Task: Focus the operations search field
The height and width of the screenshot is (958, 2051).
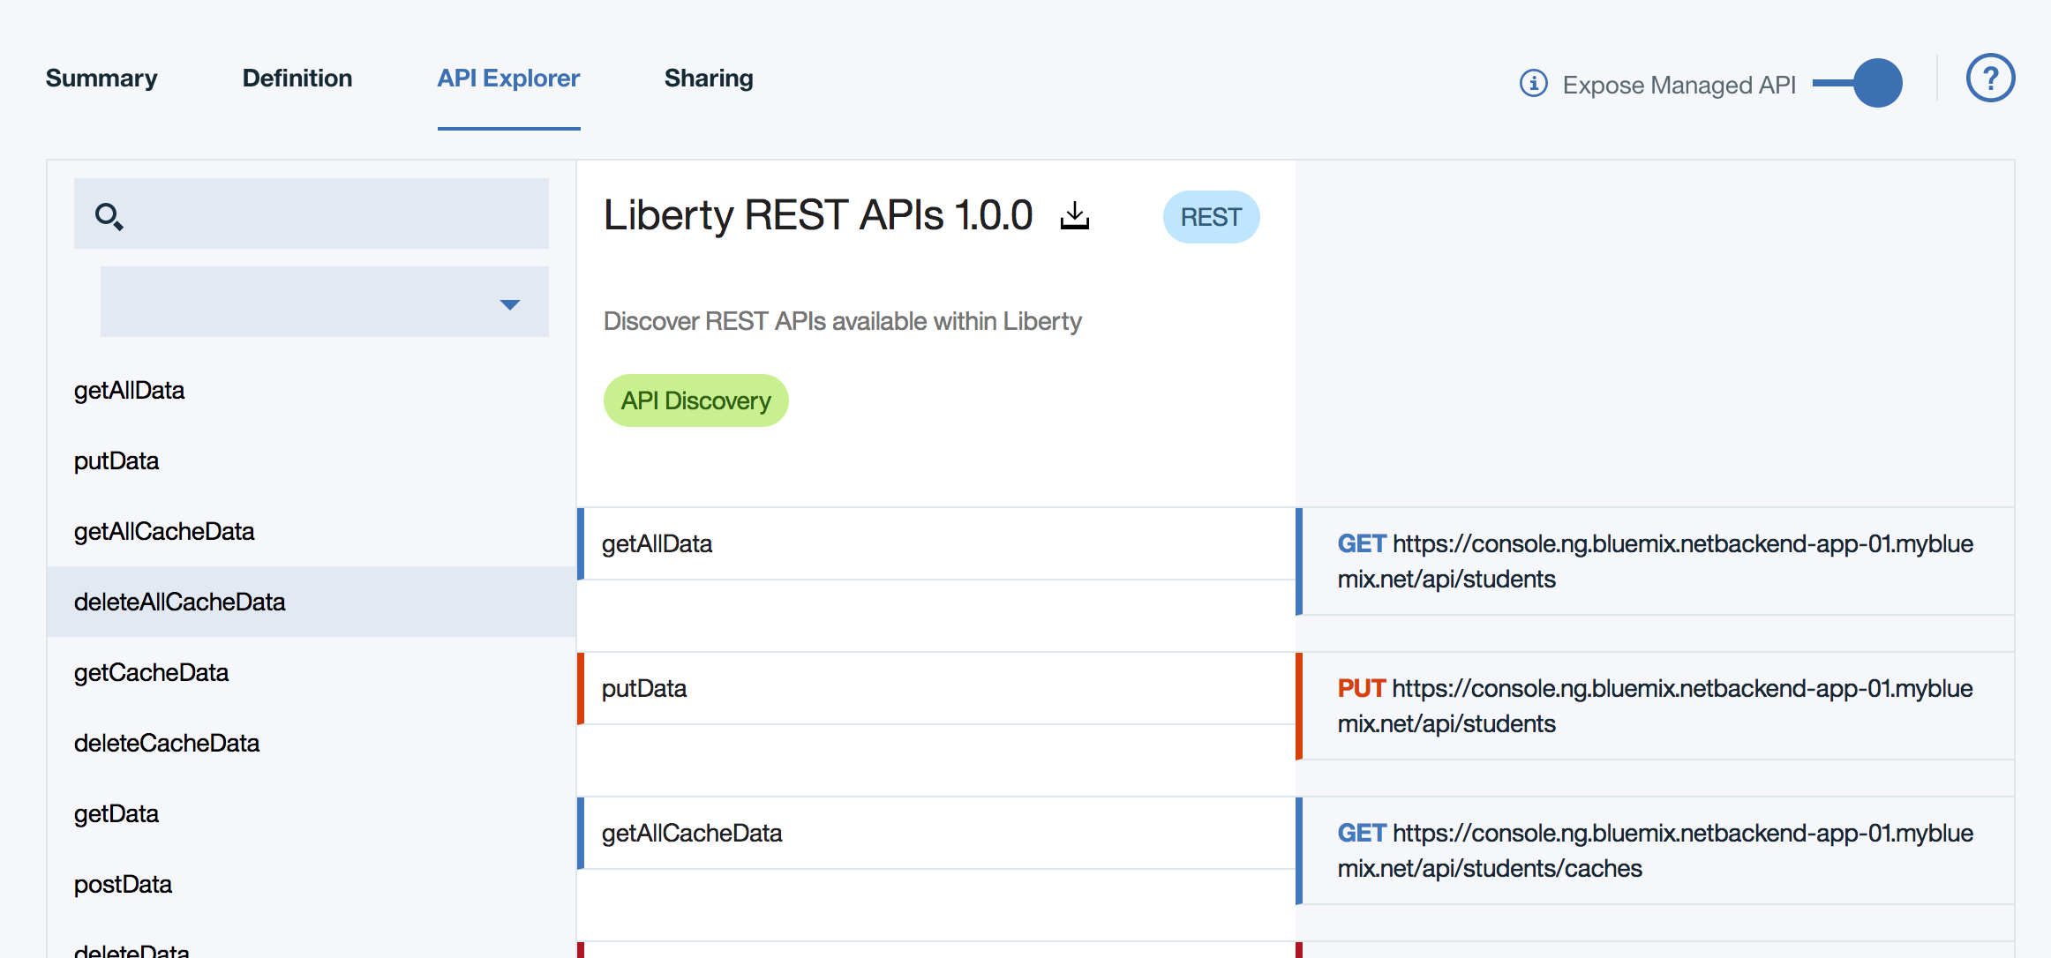Action: coord(312,213)
